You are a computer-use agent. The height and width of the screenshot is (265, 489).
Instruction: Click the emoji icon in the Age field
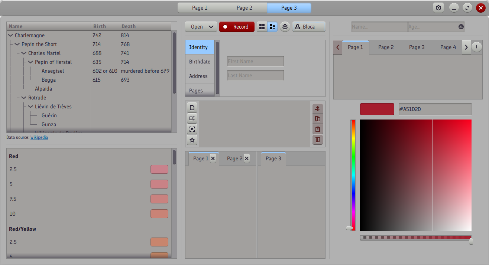click(461, 27)
